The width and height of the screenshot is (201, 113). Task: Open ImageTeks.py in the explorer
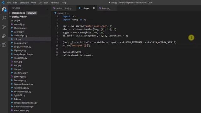coord(20,58)
